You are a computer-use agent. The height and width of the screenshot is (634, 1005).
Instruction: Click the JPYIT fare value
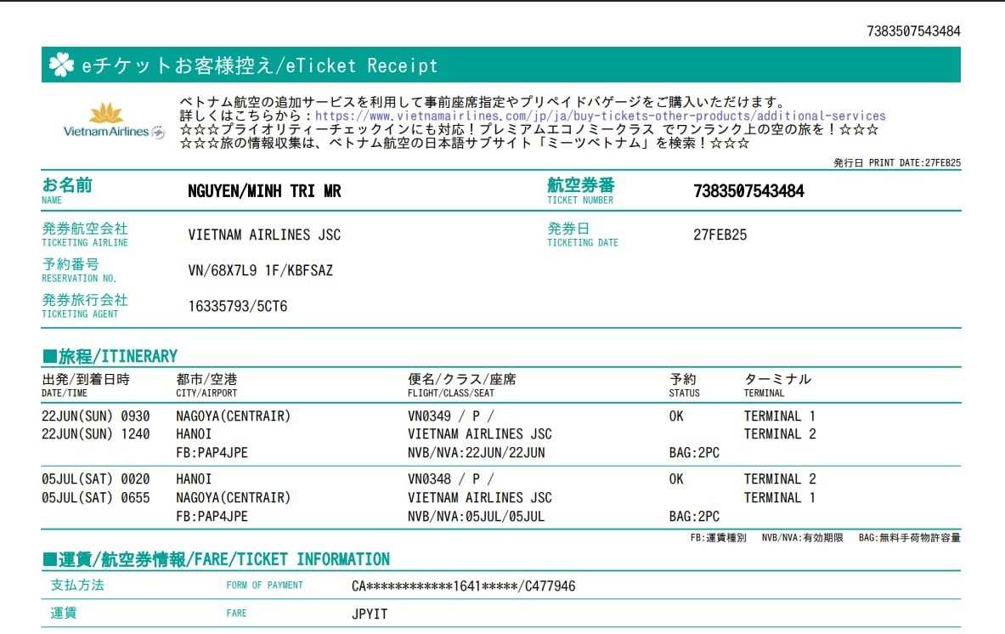pyautogui.click(x=370, y=613)
